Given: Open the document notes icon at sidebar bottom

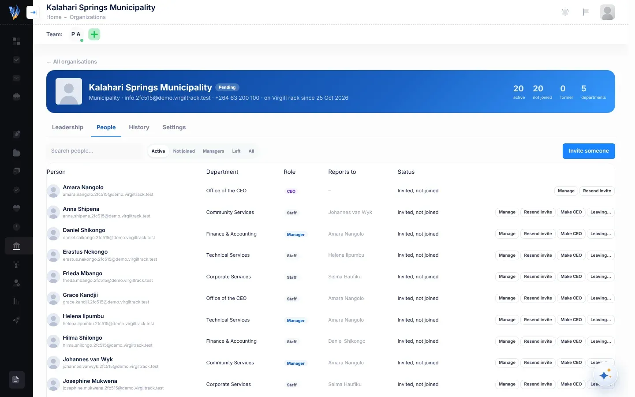Looking at the screenshot, I should point(16,379).
